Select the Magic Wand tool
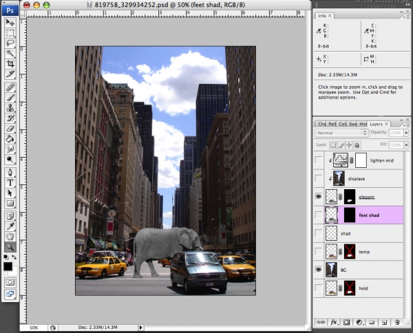Screen dimensions: 413x333 point(10,54)
